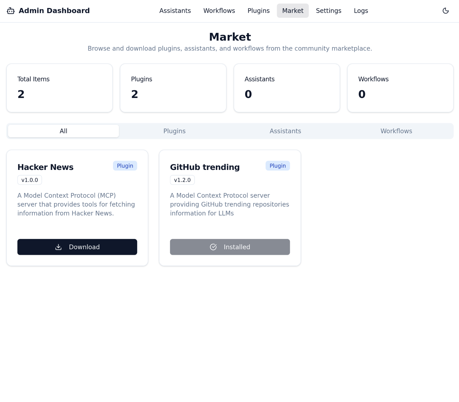Click the Hacker News v1.0.0 version badge
Viewport: 459px width, 402px height.
coord(30,180)
